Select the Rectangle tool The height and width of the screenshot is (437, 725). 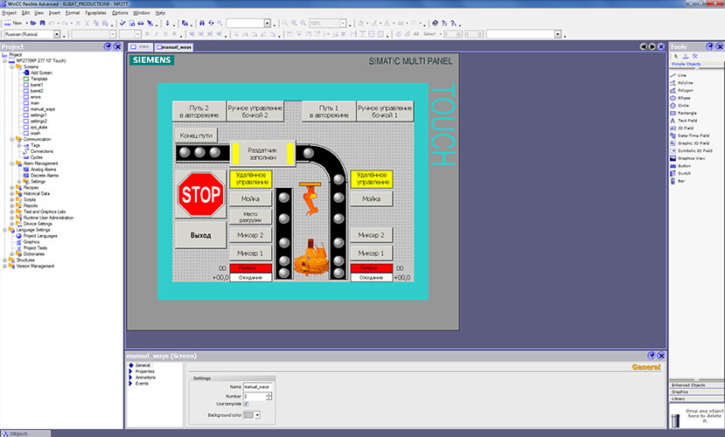click(x=683, y=113)
